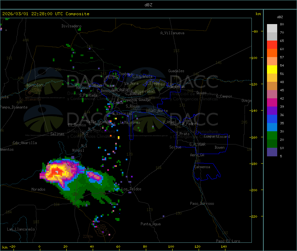Click the -220 tick label on right axis
Viewport: 297px width, 251px height.
pyautogui.click(x=254, y=217)
